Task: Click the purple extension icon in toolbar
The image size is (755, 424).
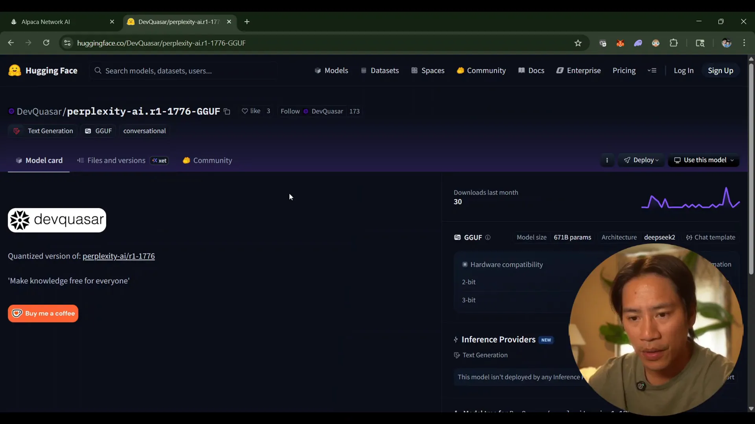Action: click(x=638, y=43)
